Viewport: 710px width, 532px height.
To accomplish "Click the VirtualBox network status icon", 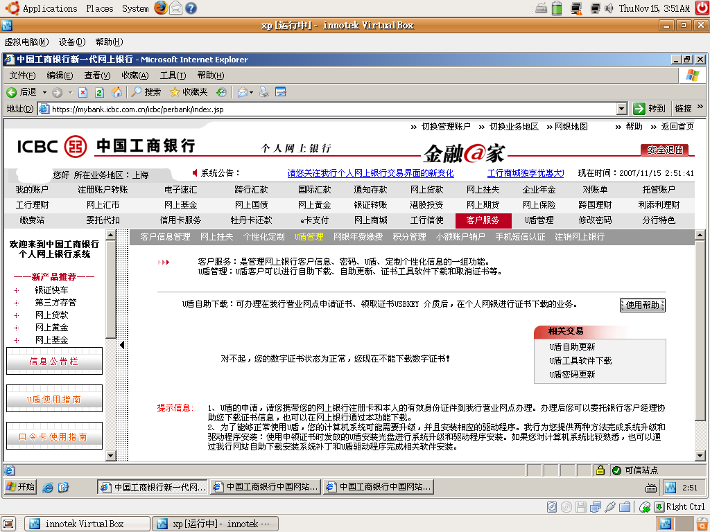I will tap(596, 507).
